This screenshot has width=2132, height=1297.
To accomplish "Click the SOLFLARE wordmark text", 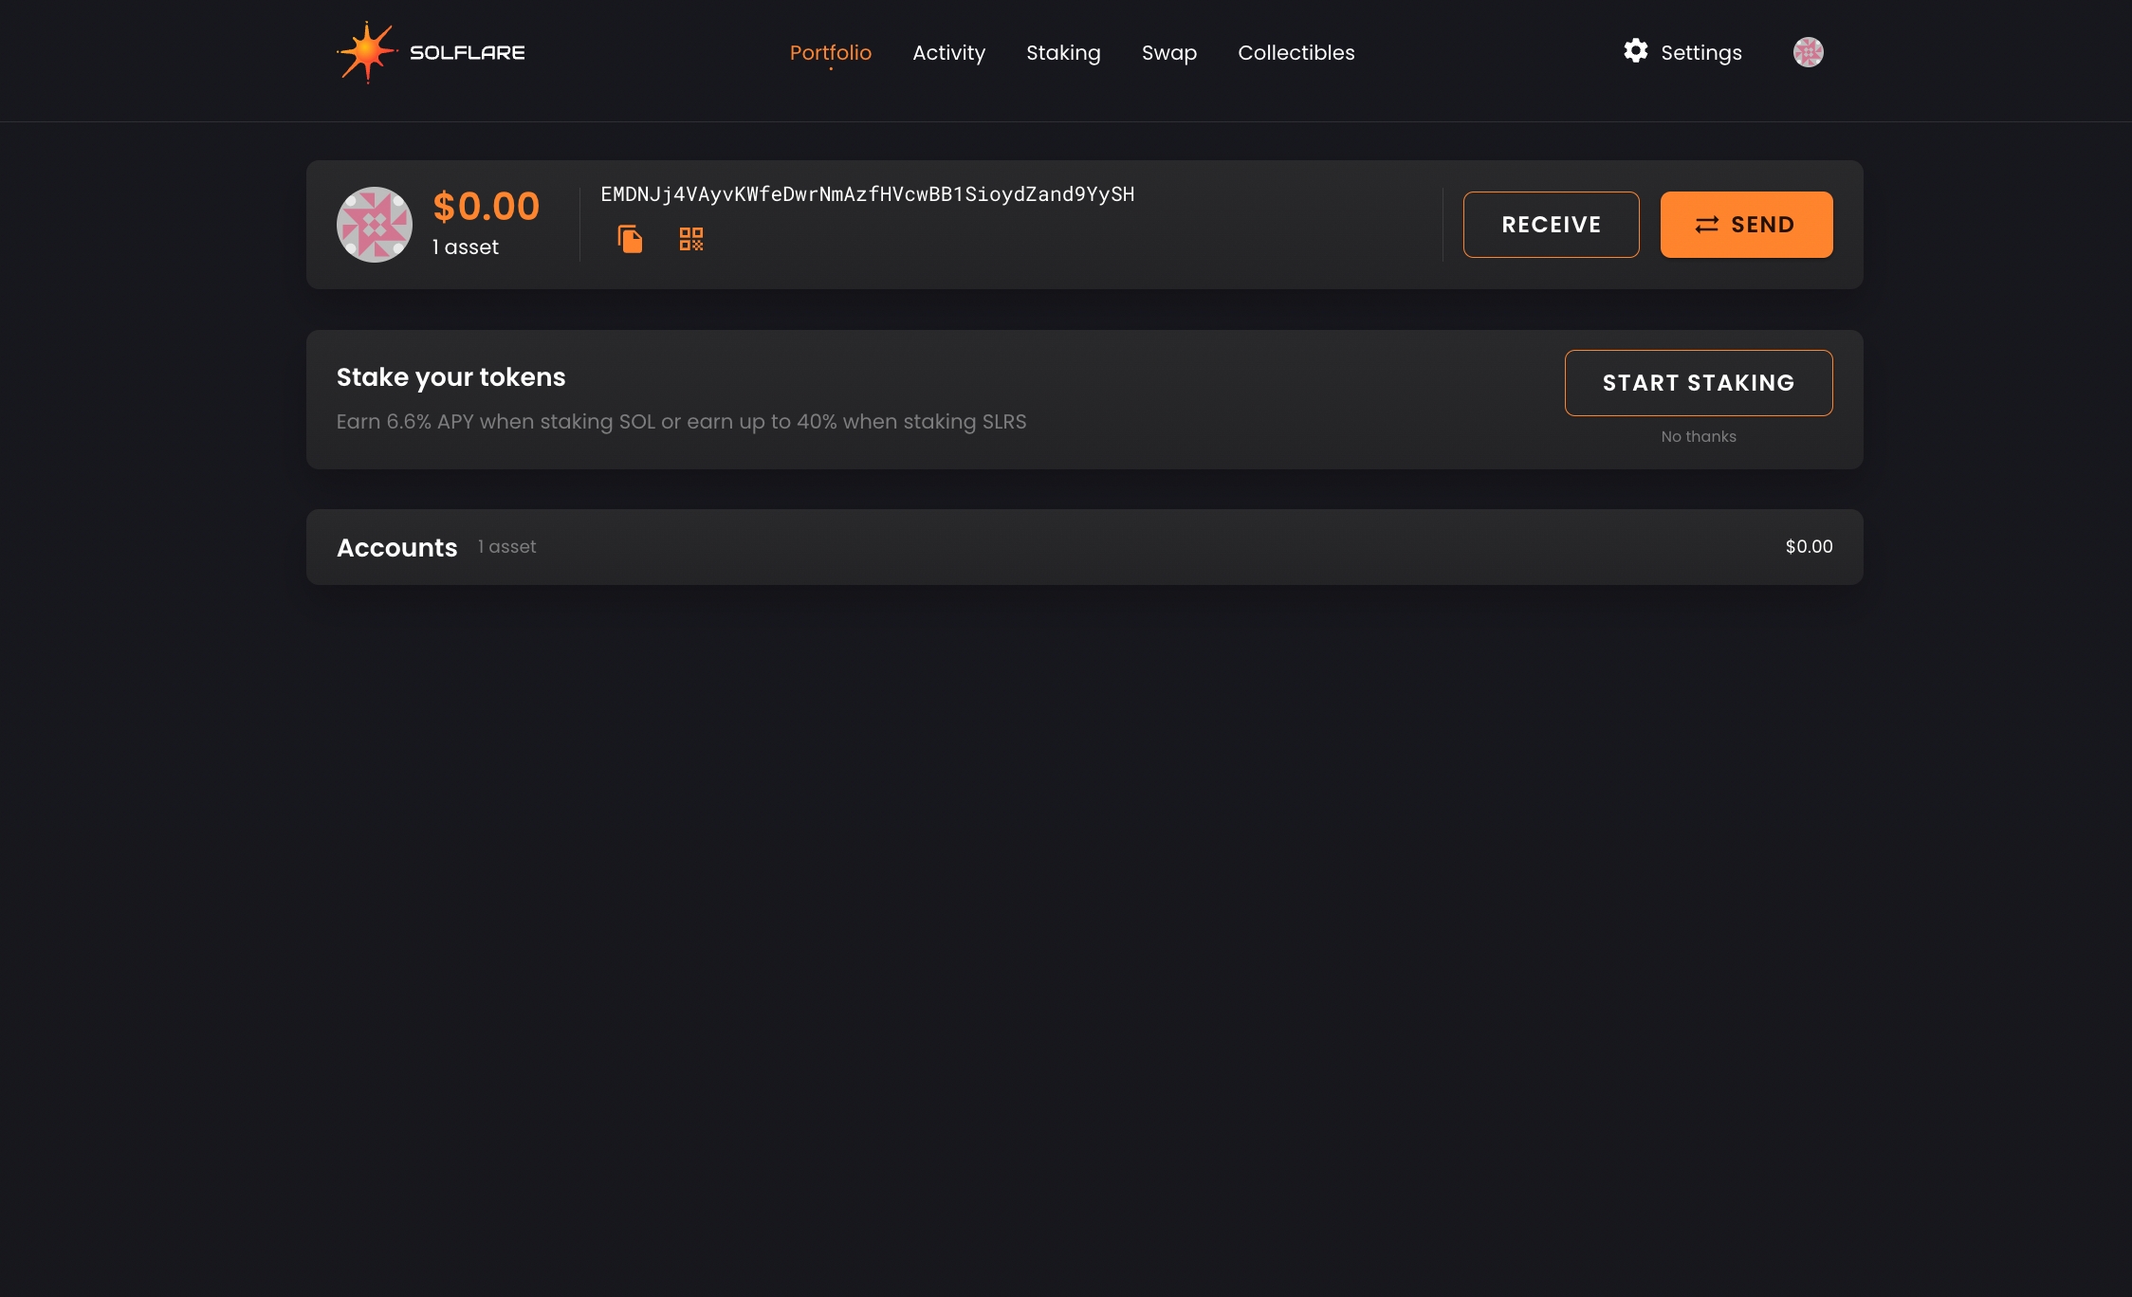I will click(467, 53).
